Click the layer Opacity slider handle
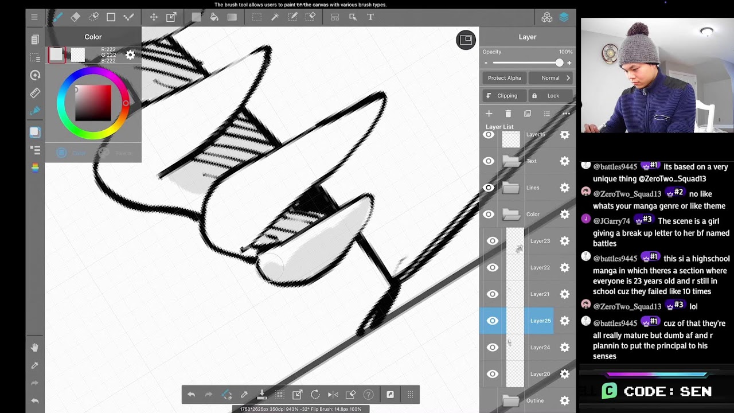Image resolution: width=734 pixels, height=413 pixels. pyautogui.click(x=559, y=63)
